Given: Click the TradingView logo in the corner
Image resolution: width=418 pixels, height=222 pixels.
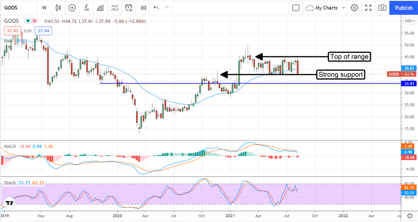Looking at the screenshot, I should 9,204.
